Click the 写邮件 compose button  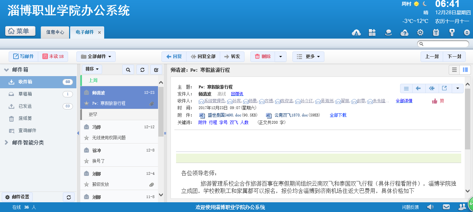pyautogui.click(x=23, y=57)
